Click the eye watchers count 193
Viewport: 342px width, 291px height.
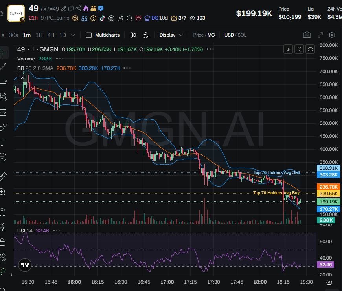(x=197, y=18)
